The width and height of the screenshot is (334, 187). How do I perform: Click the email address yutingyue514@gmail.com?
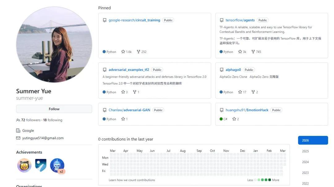click(43, 138)
